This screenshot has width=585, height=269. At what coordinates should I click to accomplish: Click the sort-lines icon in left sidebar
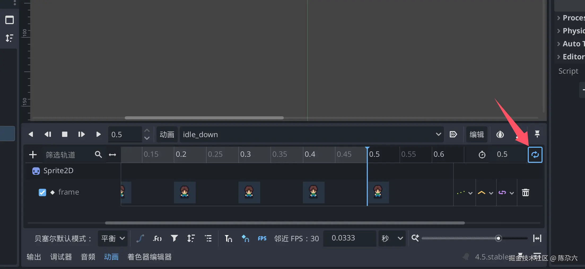[x=10, y=38]
